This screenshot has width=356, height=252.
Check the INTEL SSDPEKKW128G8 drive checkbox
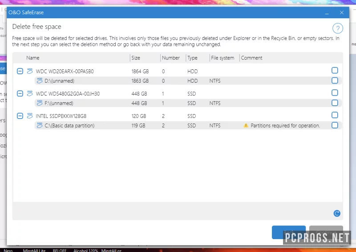[x=335, y=115]
